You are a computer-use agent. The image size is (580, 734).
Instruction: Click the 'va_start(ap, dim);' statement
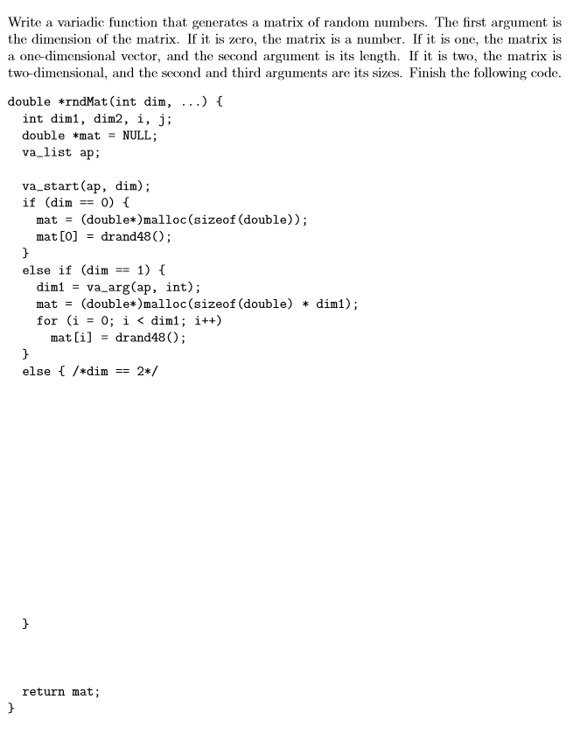point(86,186)
